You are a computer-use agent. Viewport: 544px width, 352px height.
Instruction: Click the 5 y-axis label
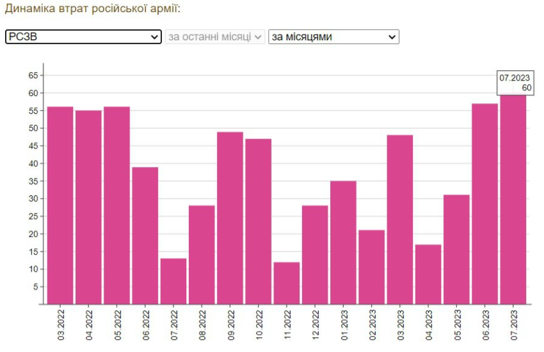pyautogui.click(x=36, y=287)
